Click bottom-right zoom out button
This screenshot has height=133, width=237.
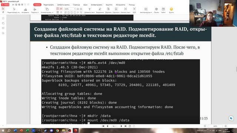pyautogui.click(x=205, y=126)
